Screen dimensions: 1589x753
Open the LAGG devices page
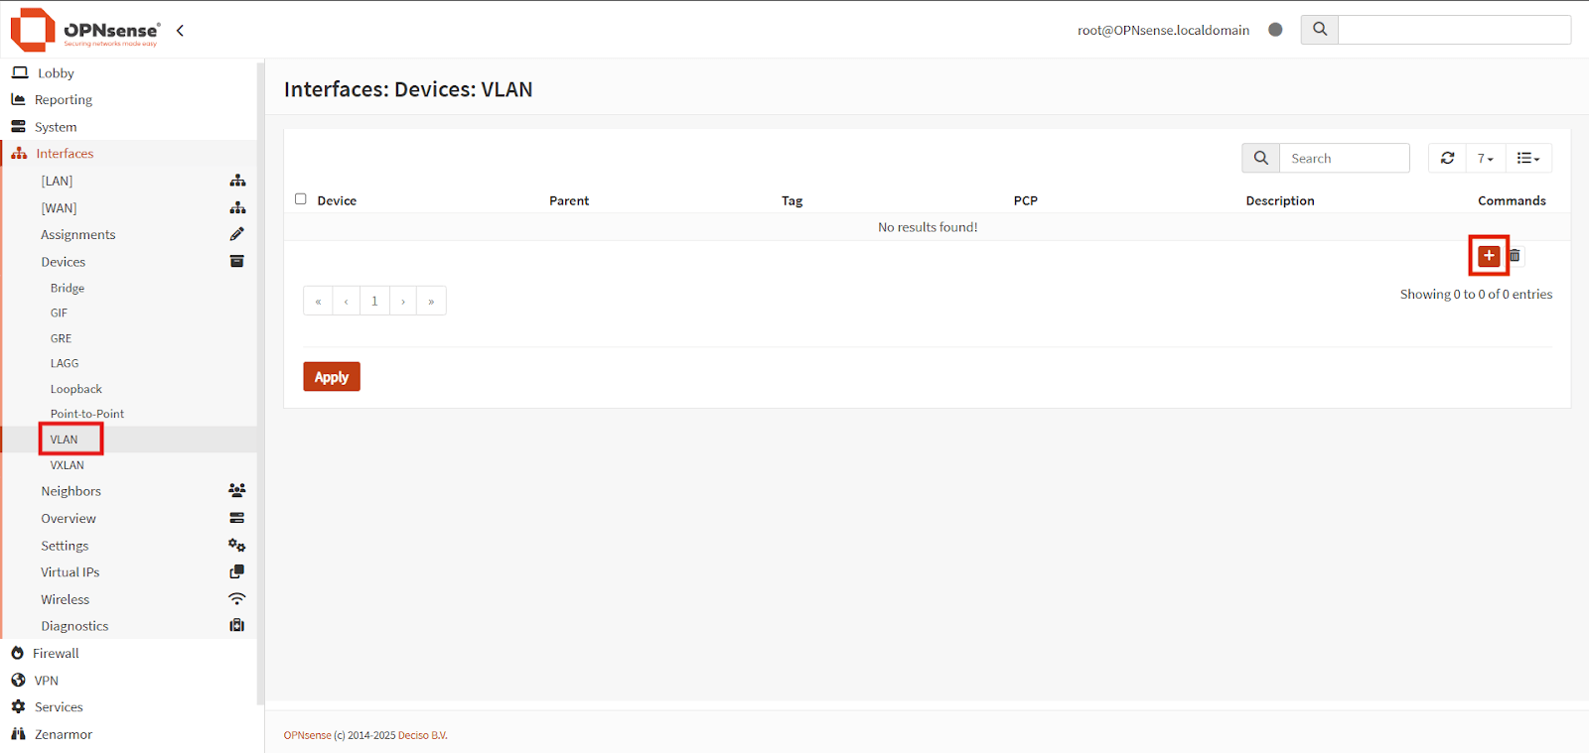pyautogui.click(x=65, y=363)
